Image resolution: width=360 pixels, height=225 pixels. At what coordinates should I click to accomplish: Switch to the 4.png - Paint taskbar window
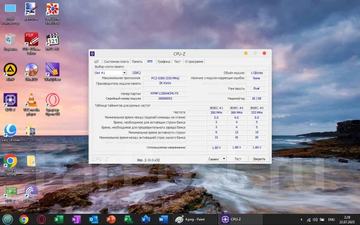point(195,219)
